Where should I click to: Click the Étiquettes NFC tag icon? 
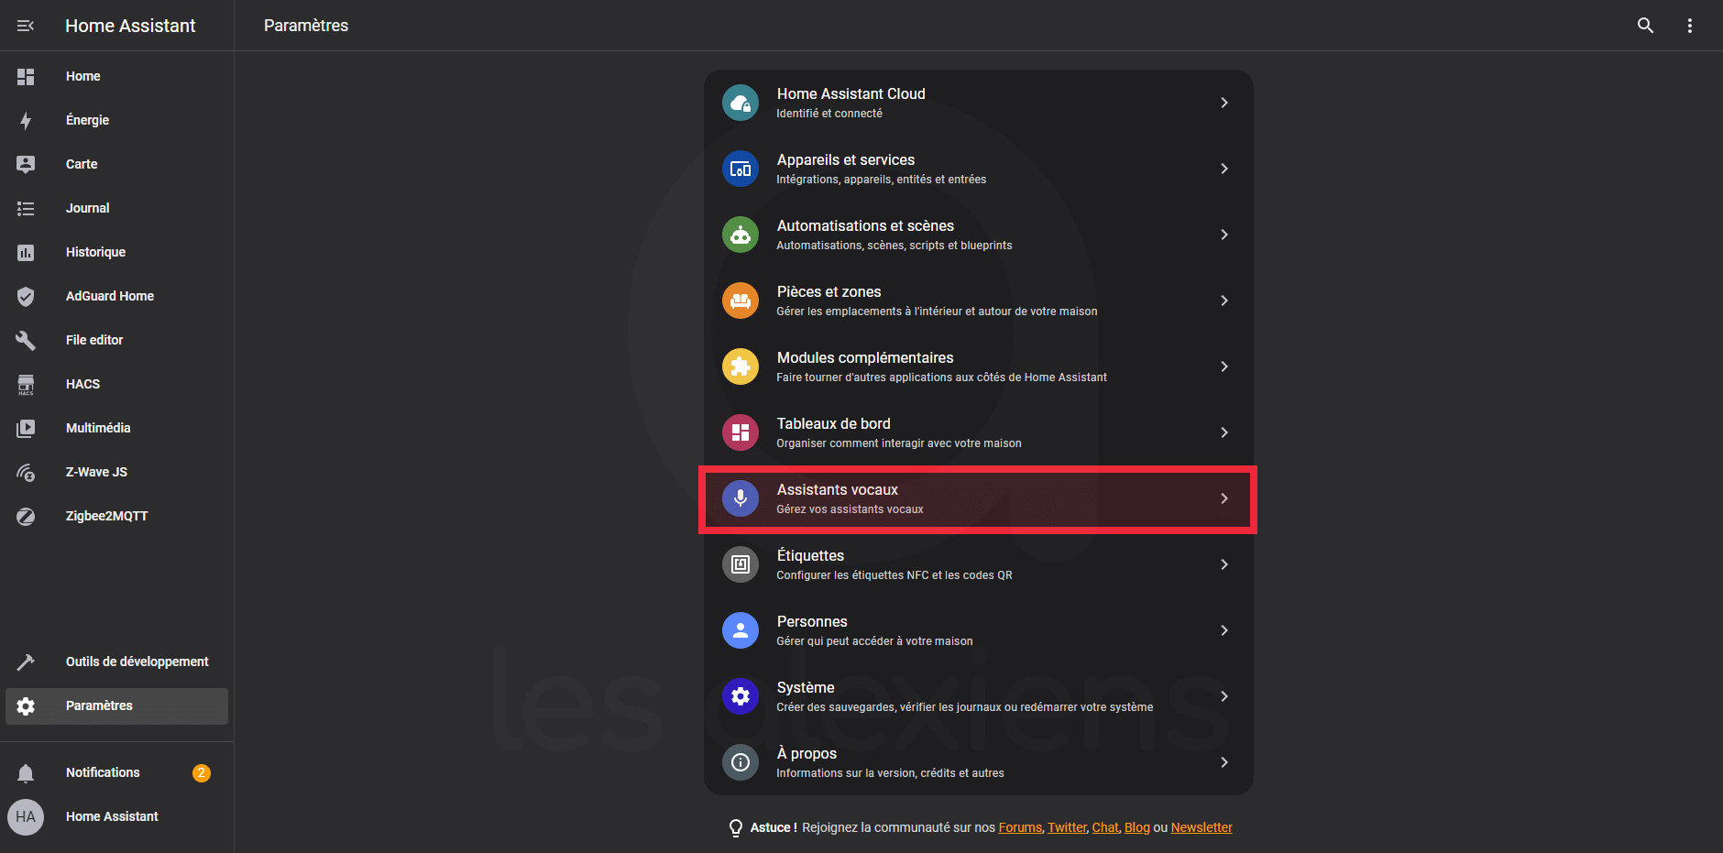click(x=741, y=564)
